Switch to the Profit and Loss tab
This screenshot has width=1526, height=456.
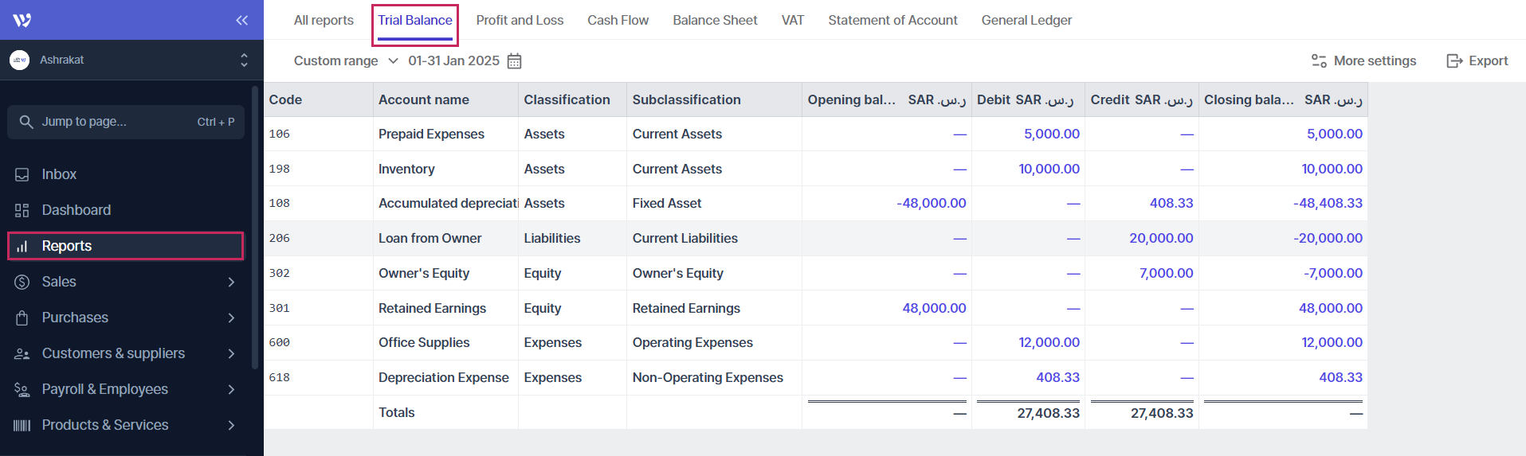(520, 20)
